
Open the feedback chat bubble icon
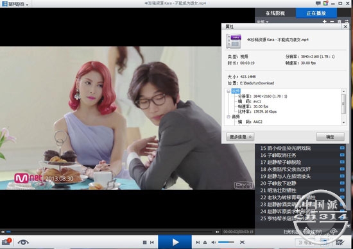point(318,3)
